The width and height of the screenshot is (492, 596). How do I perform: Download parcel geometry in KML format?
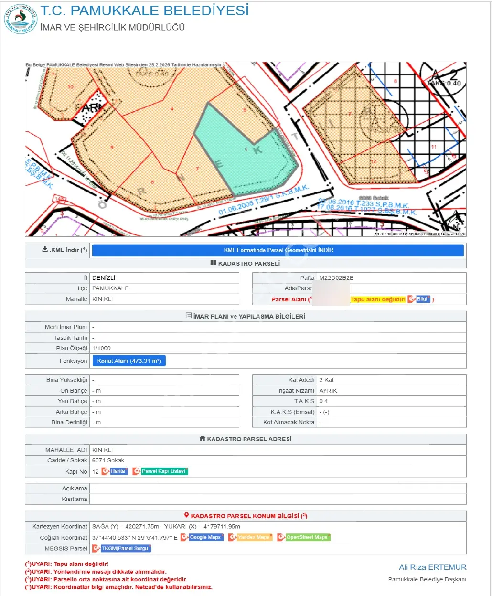pos(278,250)
